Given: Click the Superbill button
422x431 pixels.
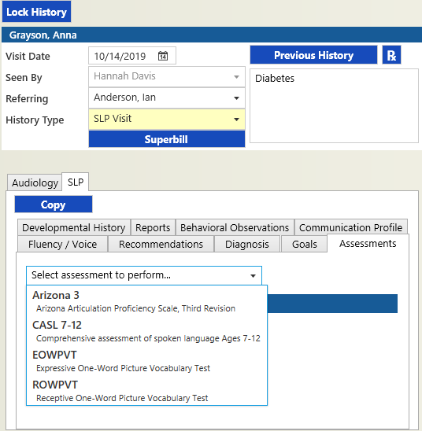Looking at the screenshot, I should pos(167,139).
